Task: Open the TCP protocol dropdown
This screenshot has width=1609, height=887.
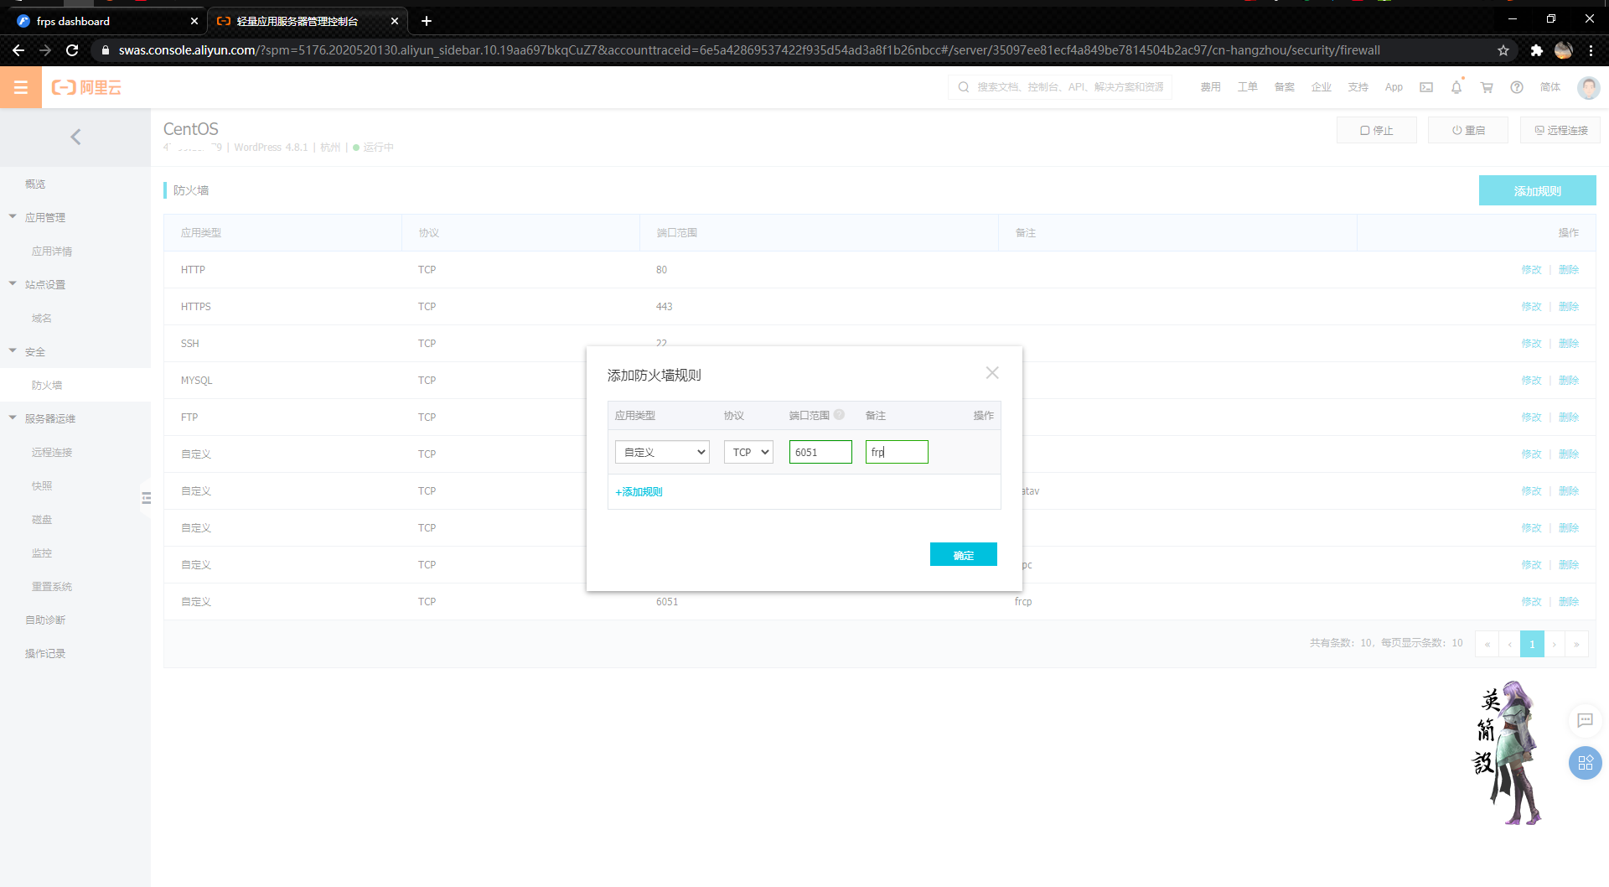Action: click(x=748, y=452)
